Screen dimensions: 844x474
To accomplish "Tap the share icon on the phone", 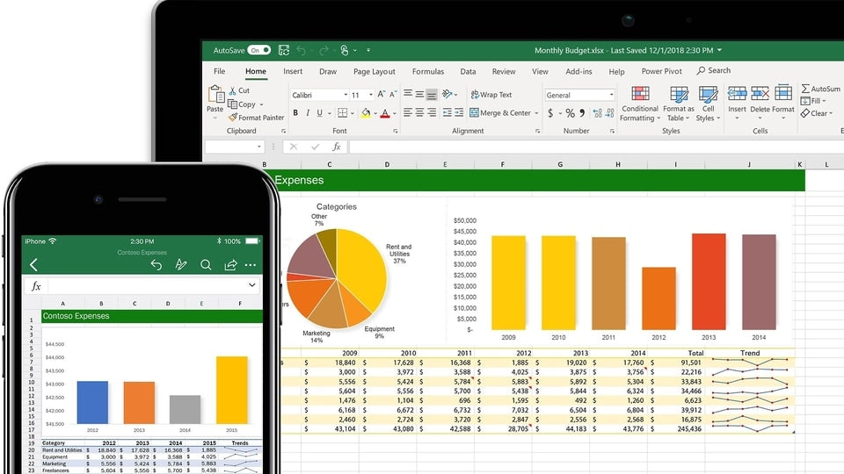I will pyautogui.click(x=230, y=264).
